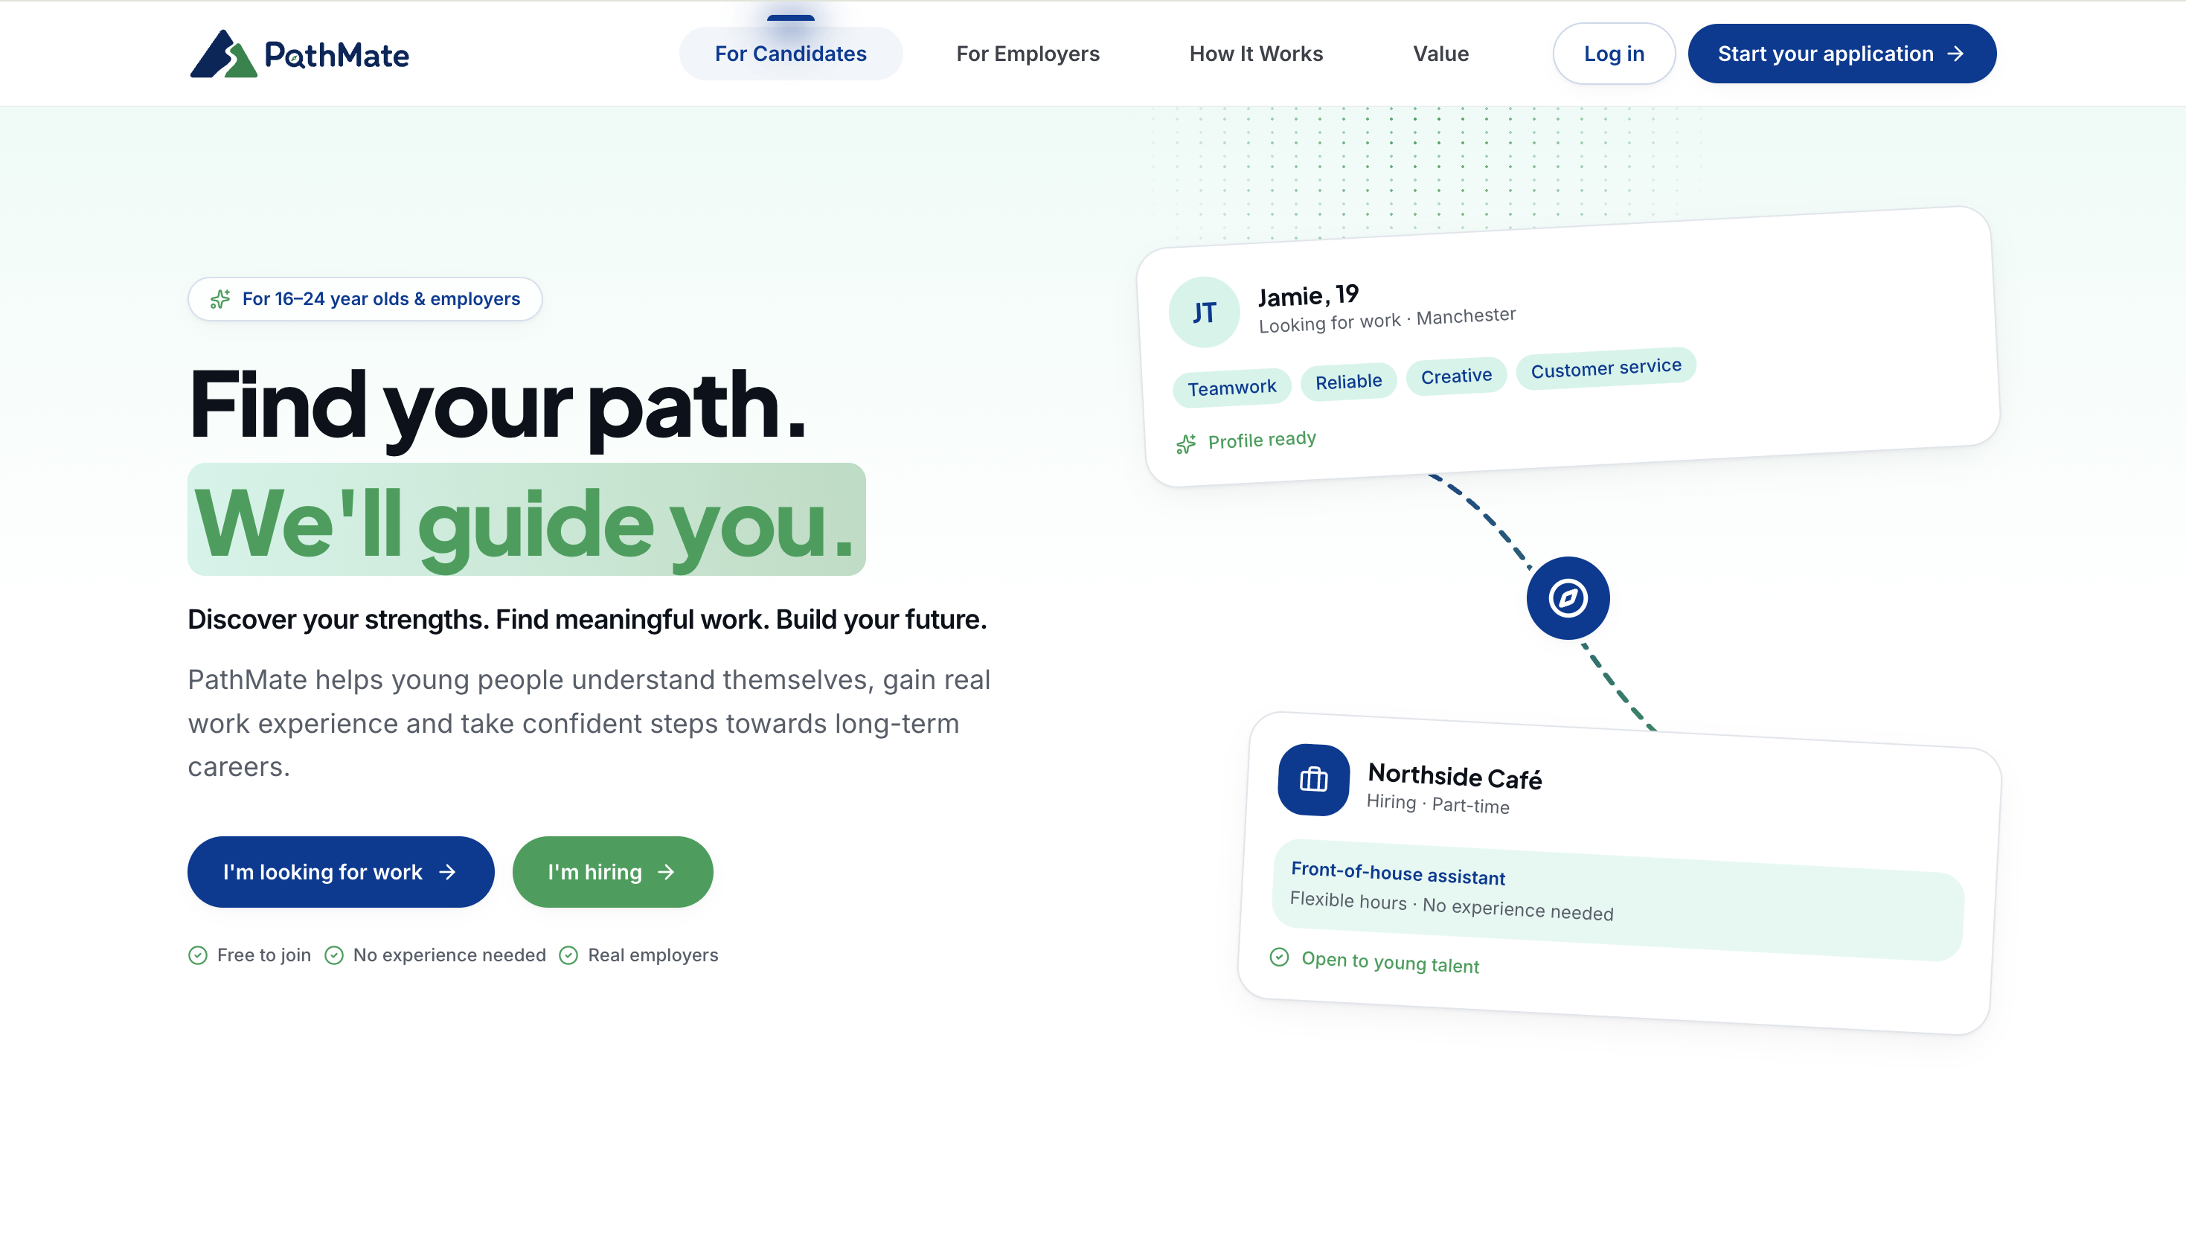Click the Jamie, 19 name text
This screenshot has width=2186, height=1244.
coord(1308,295)
